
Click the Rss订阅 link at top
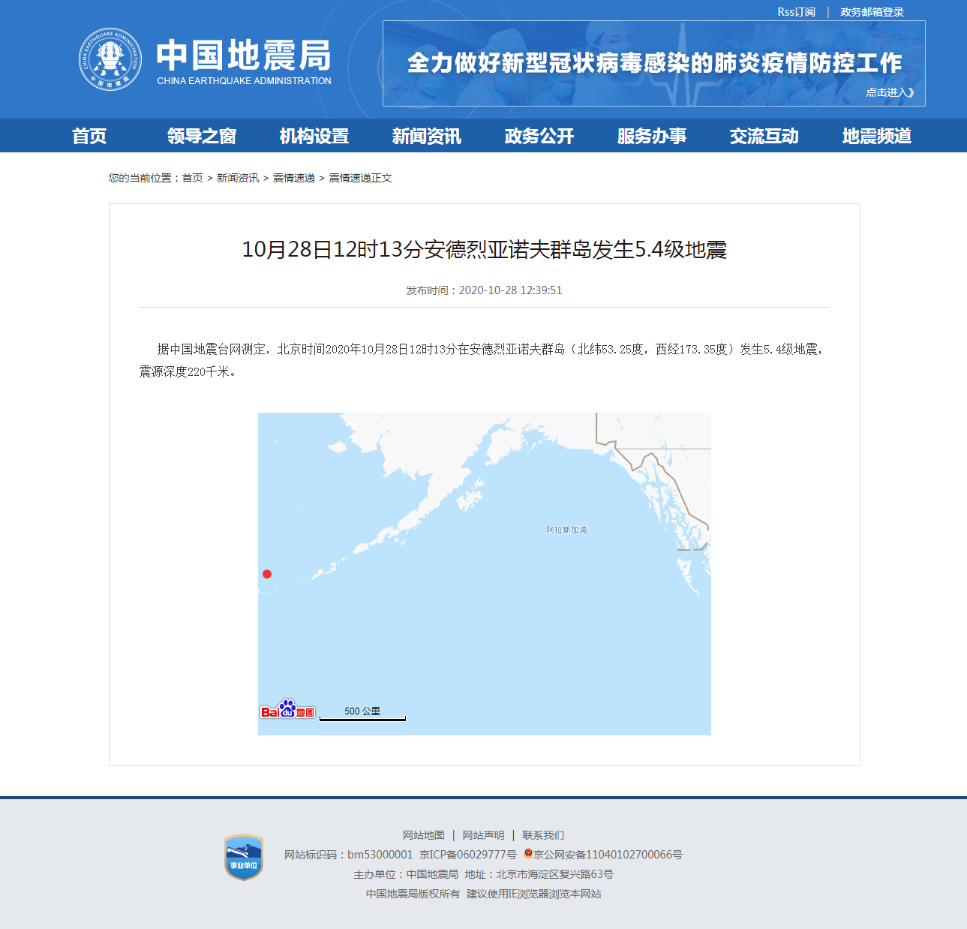796,12
